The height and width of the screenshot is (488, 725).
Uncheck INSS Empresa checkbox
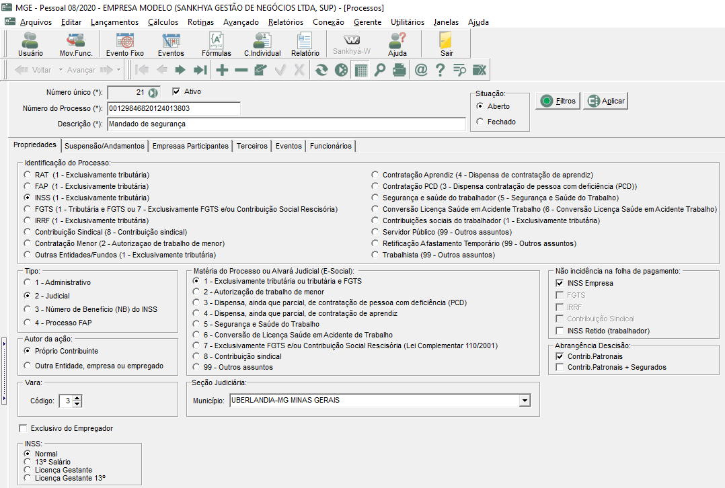pos(560,283)
